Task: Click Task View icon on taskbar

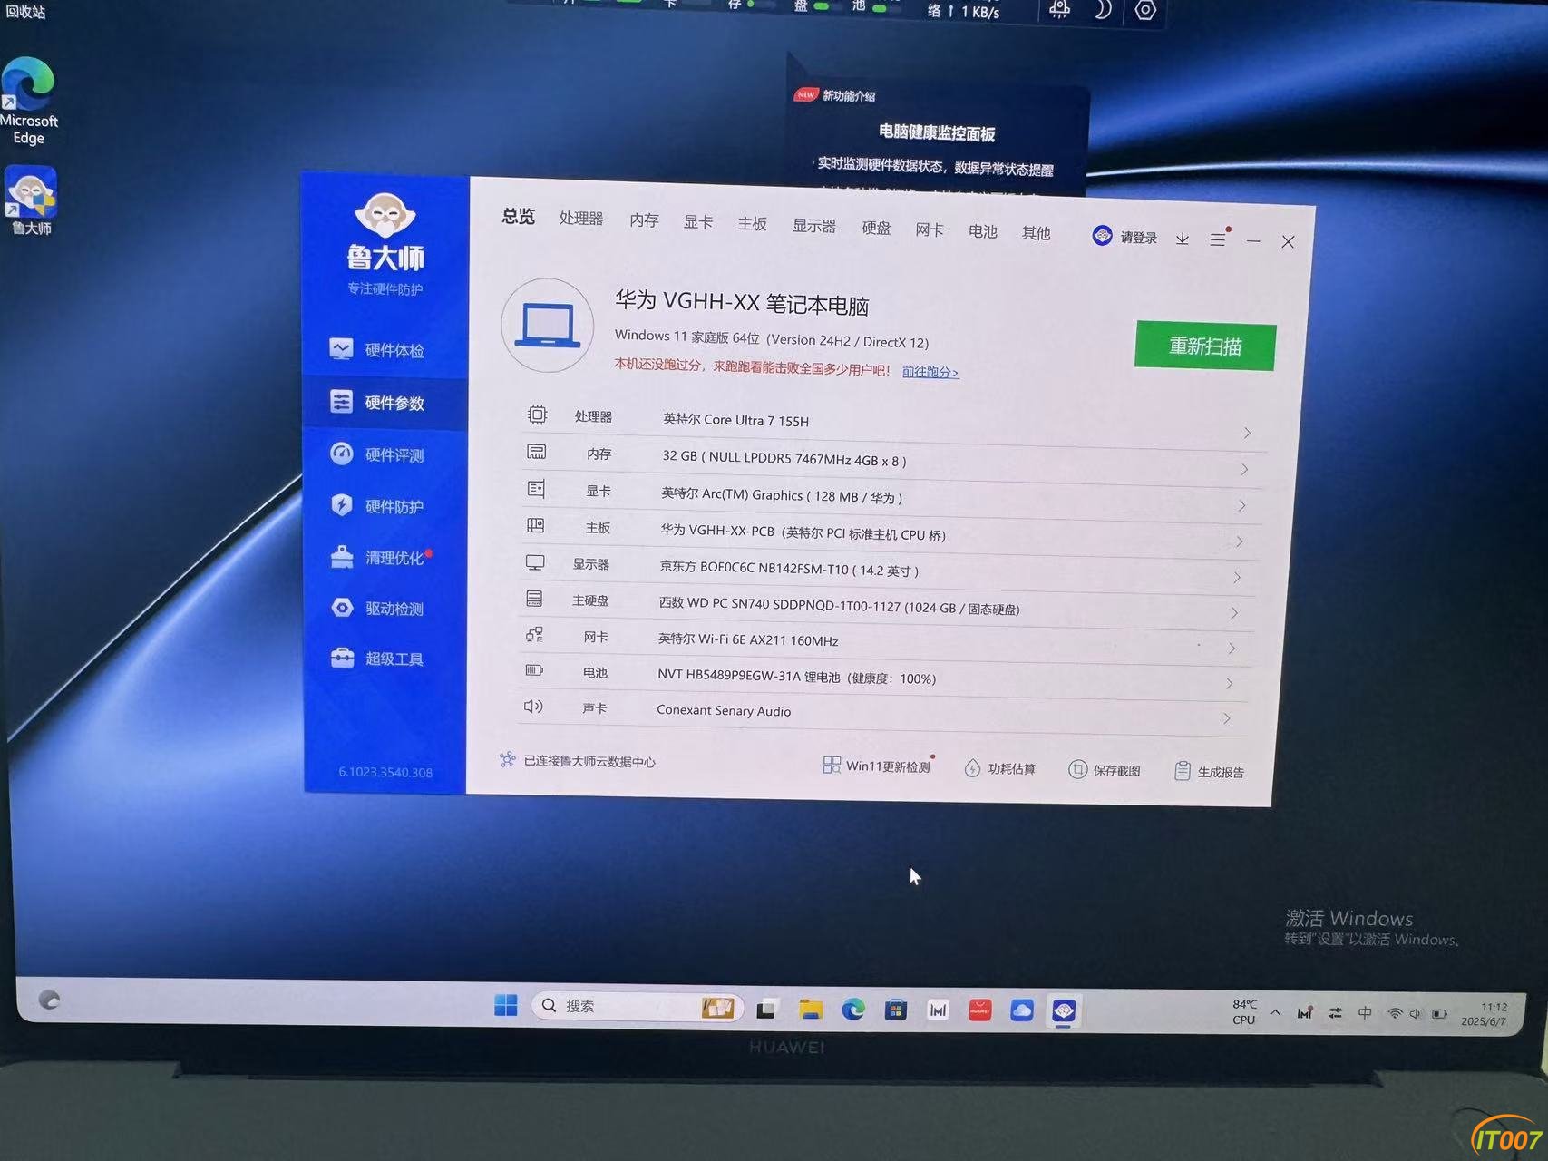Action: click(x=767, y=1008)
